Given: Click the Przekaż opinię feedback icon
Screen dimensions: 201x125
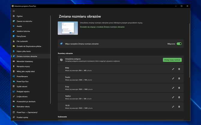Looking at the screenshot, I should pyautogui.click(x=14, y=117).
